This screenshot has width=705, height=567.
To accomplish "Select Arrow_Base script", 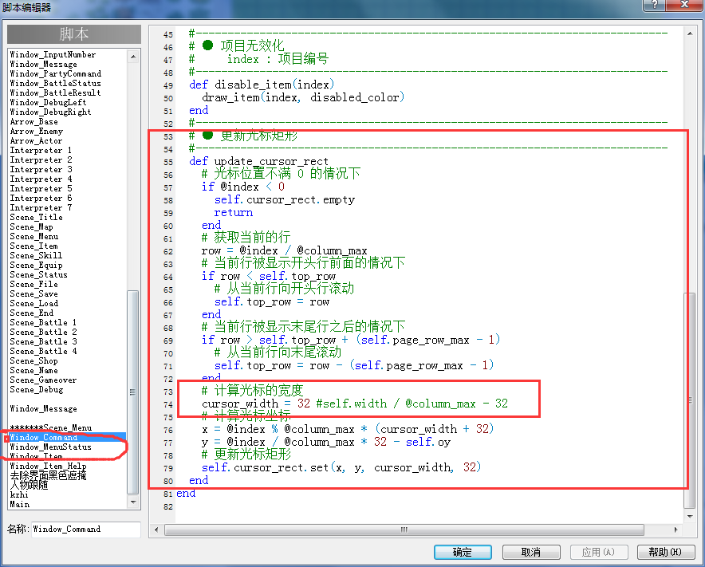I will coord(34,121).
